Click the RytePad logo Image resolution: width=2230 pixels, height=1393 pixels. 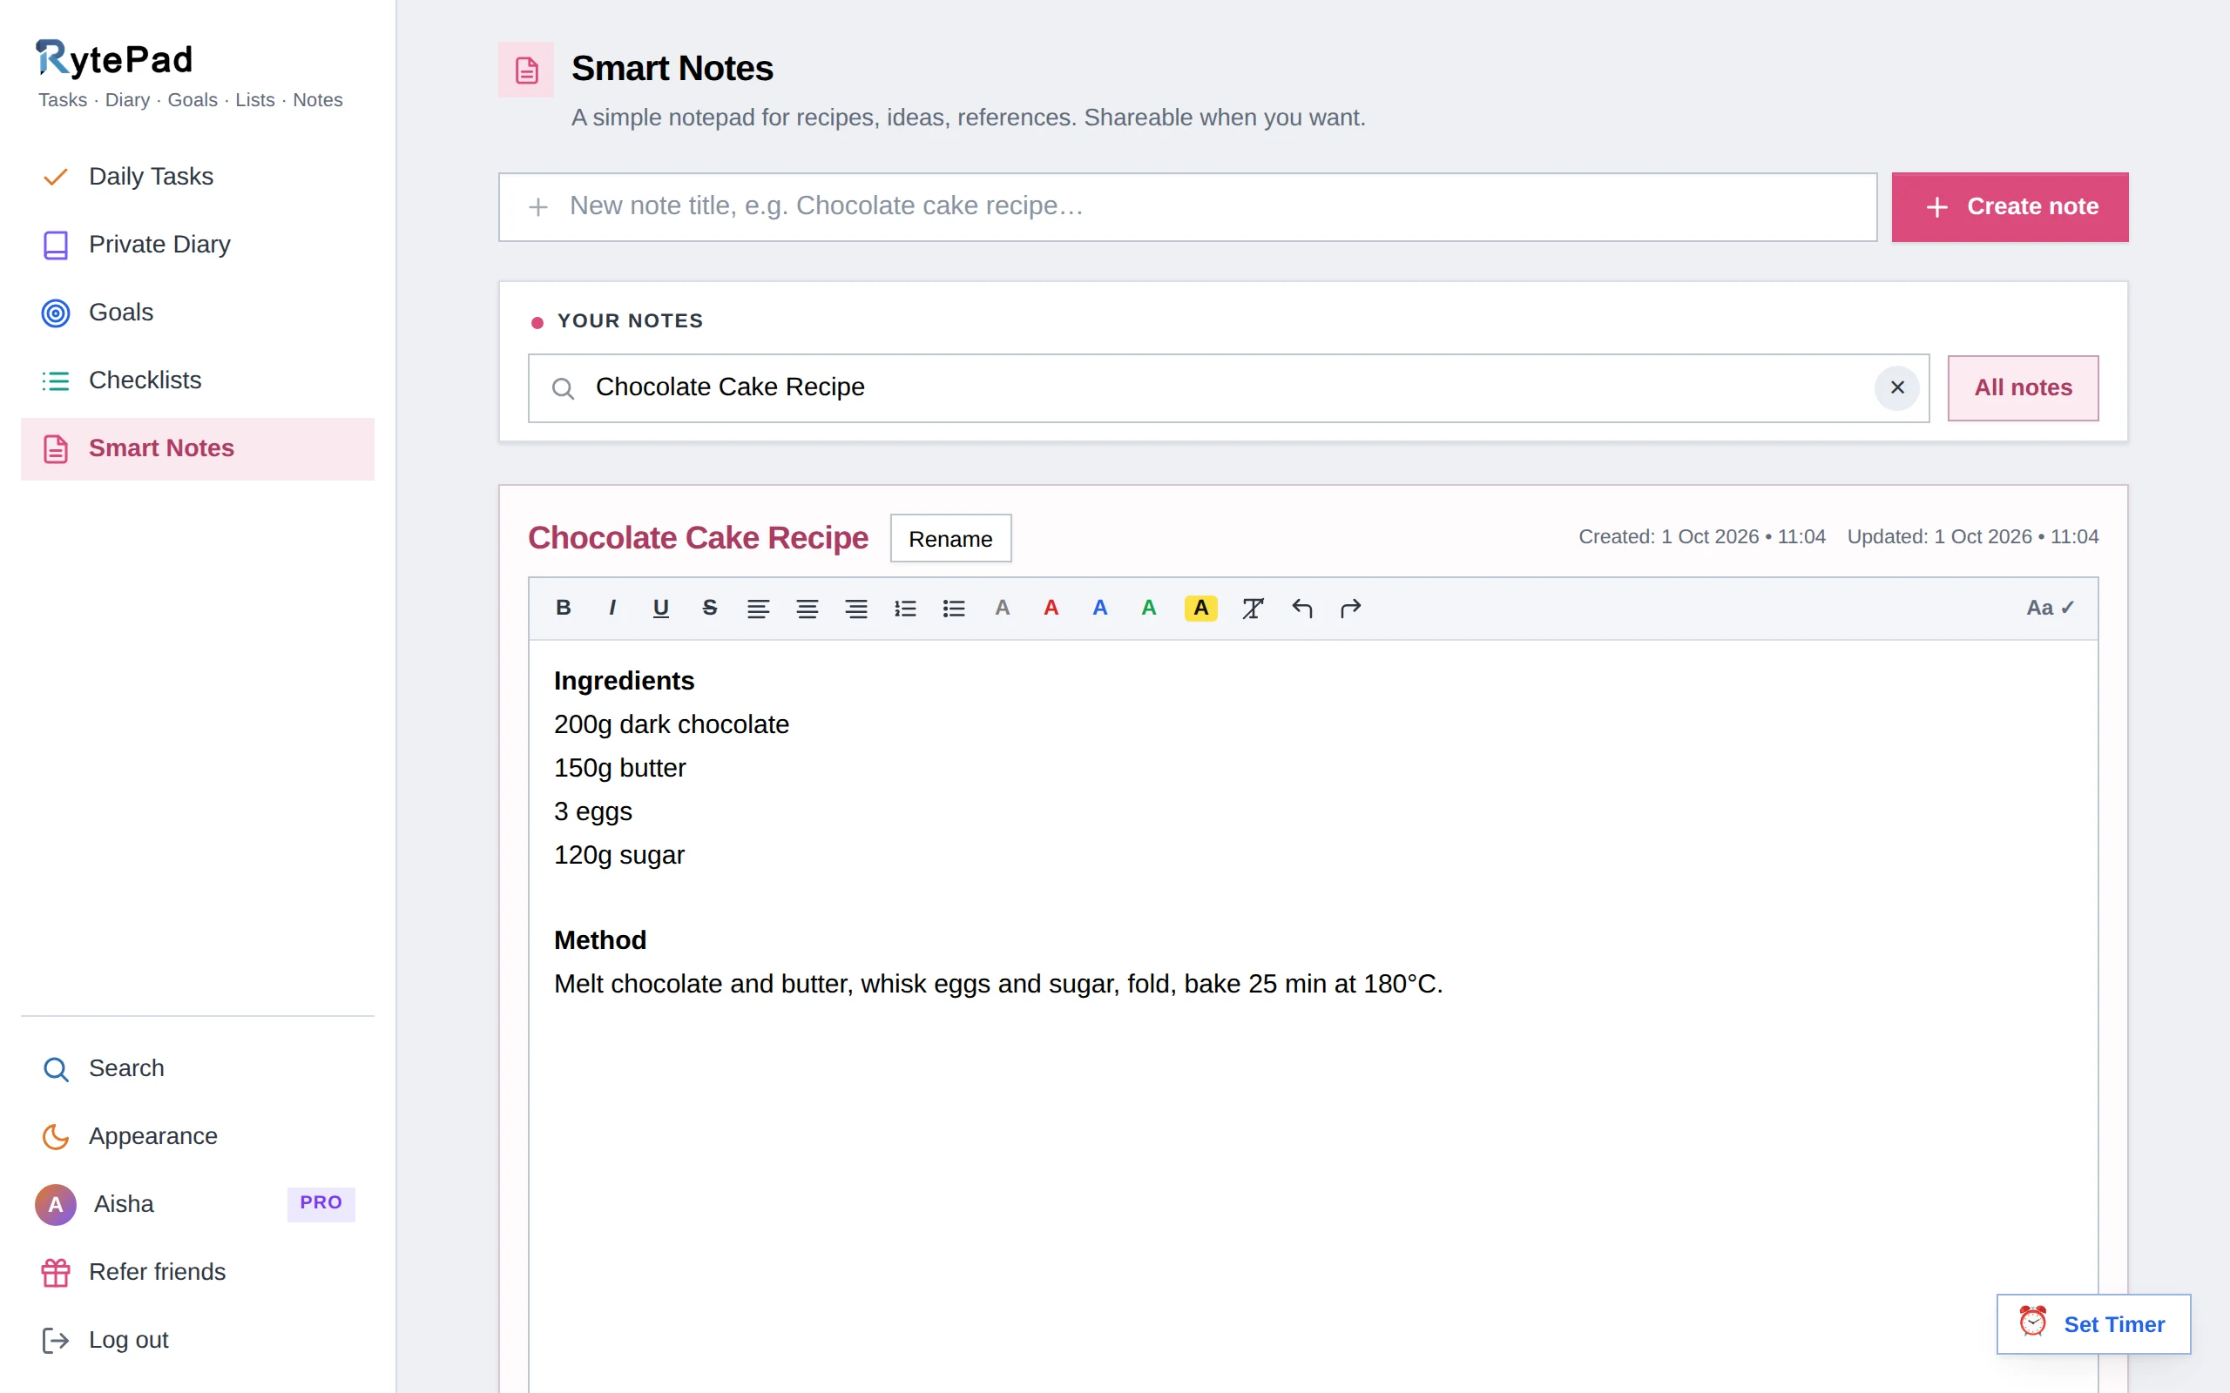(114, 59)
